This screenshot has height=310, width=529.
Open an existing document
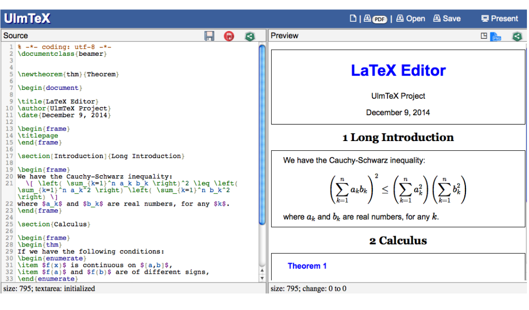[410, 18]
